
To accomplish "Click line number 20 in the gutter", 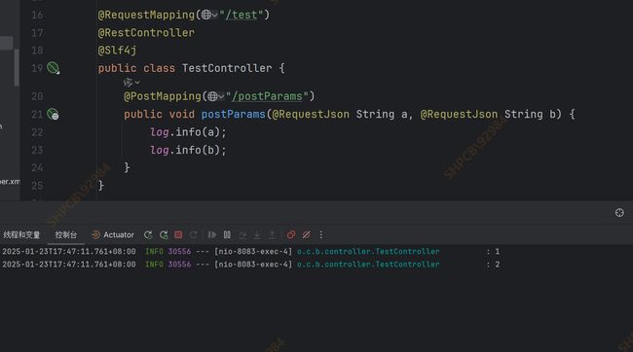I will pyautogui.click(x=37, y=96).
